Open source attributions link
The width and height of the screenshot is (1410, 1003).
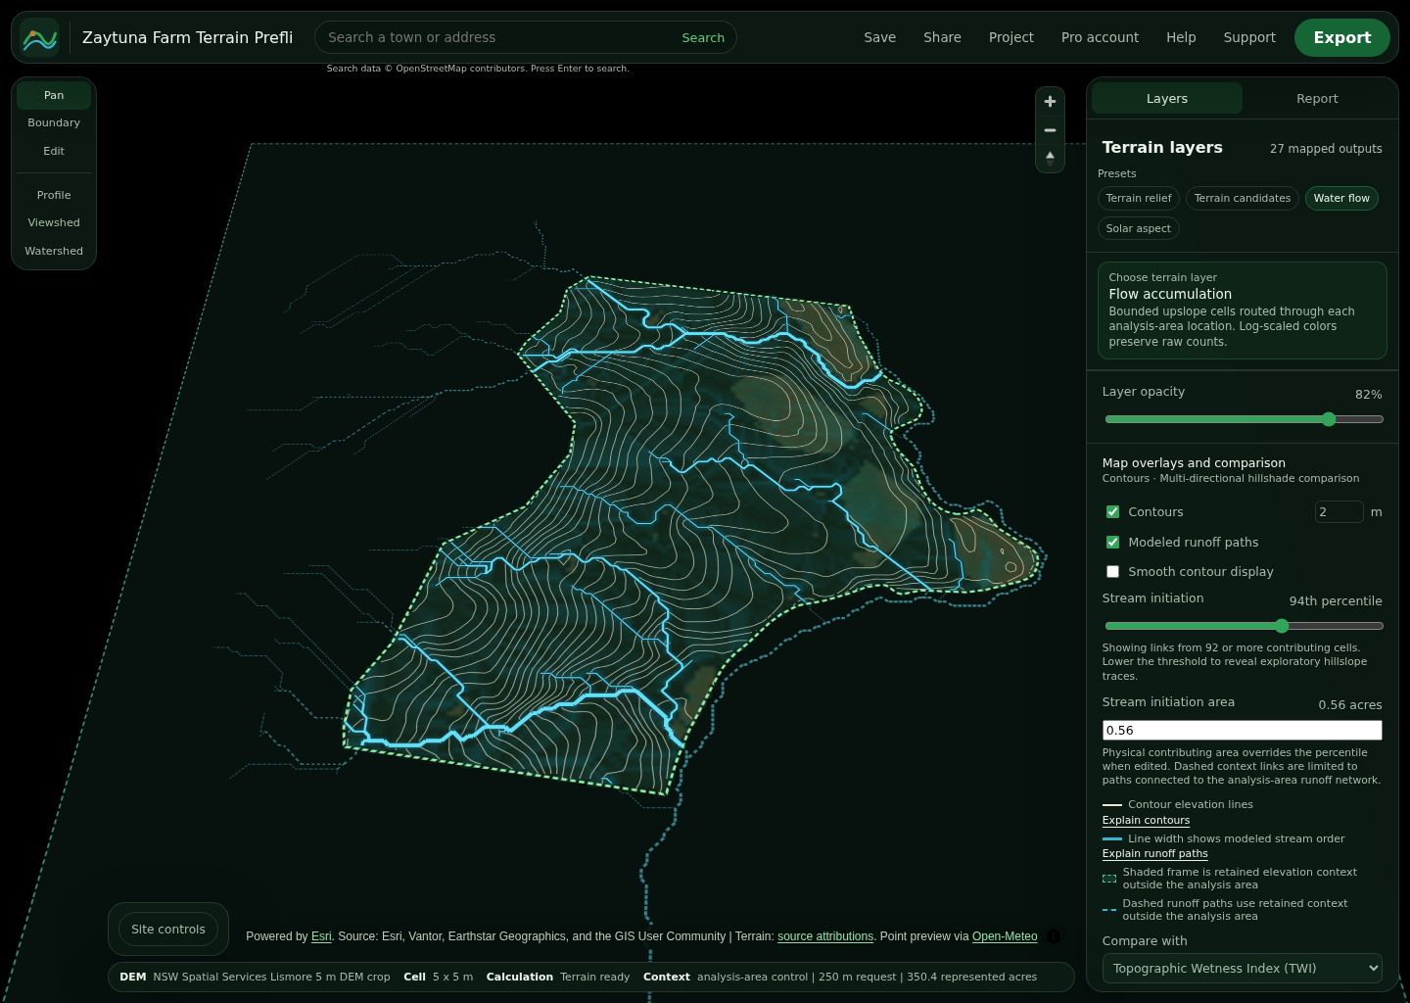click(825, 936)
